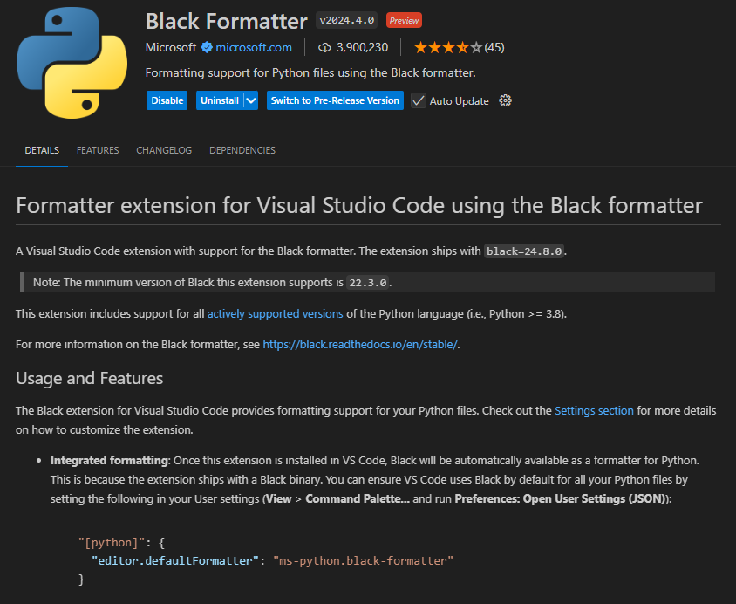Click the (45) ratings count
The image size is (736, 604).
pos(494,47)
